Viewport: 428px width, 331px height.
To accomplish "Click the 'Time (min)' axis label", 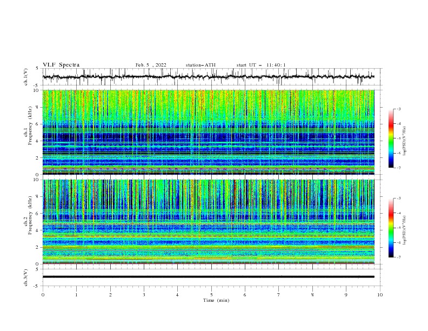I will point(216,300).
